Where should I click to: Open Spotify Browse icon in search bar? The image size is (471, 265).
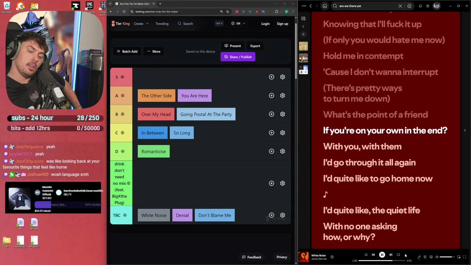tap(409, 6)
